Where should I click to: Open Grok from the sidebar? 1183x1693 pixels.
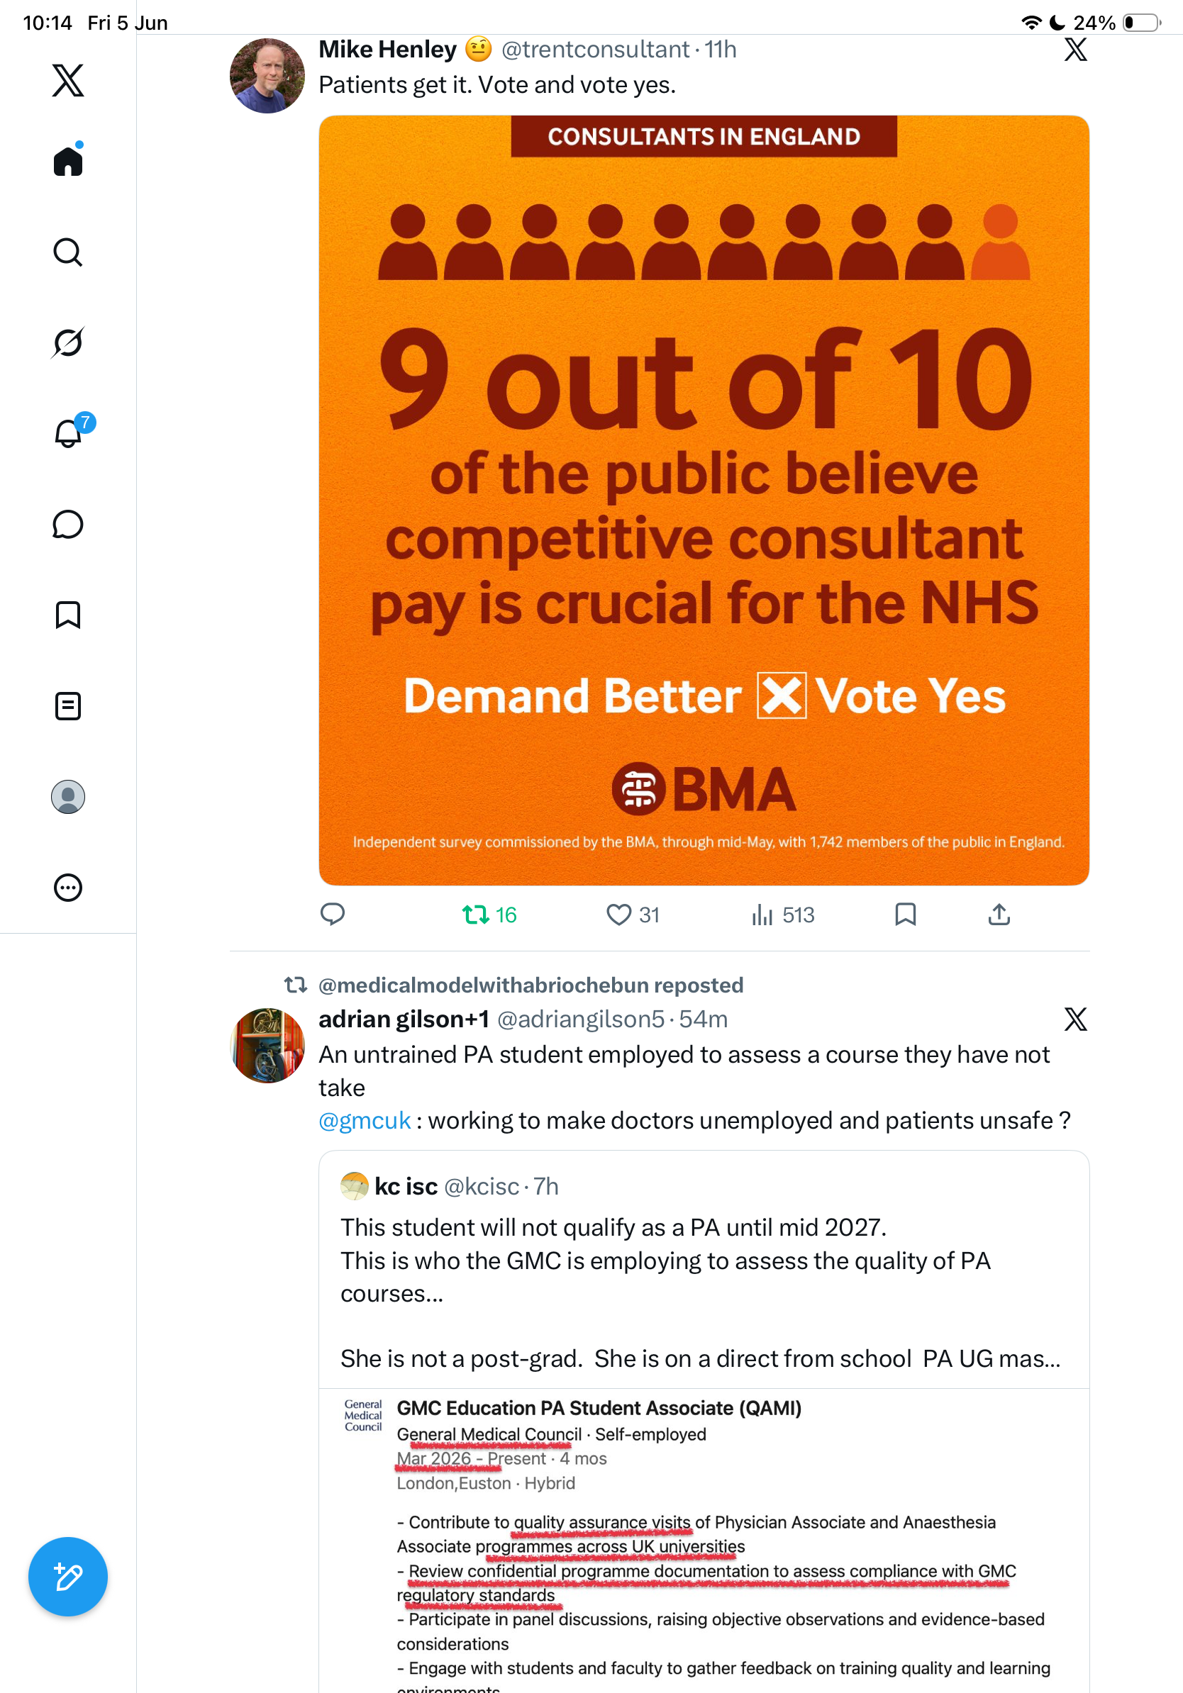(68, 342)
